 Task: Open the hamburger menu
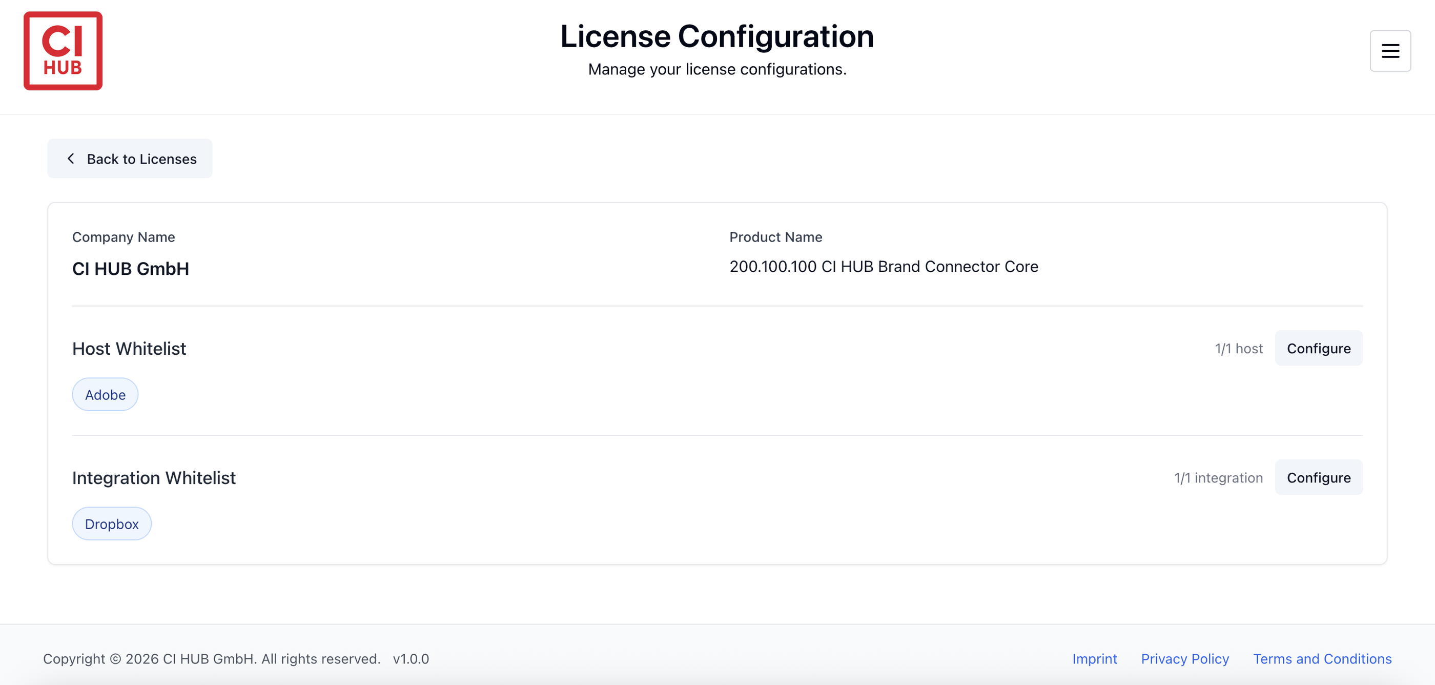1390,51
